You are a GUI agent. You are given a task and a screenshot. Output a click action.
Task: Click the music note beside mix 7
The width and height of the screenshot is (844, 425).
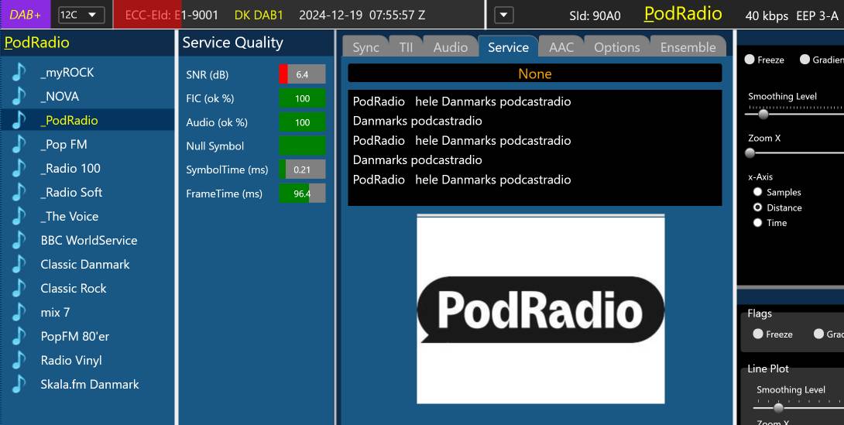pyautogui.click(x=19, y=313)
